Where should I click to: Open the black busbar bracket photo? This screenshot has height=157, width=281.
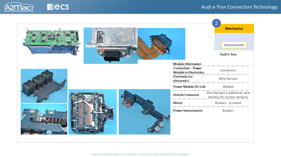(x=145, y=112)
